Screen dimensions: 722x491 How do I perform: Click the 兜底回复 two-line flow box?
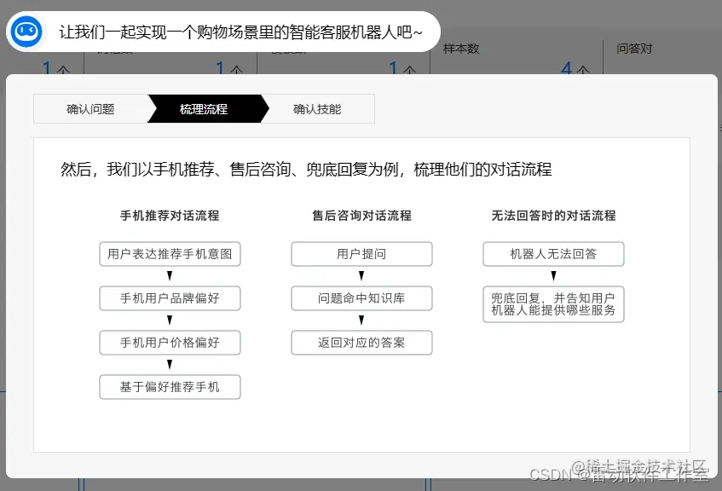[553, 304]
